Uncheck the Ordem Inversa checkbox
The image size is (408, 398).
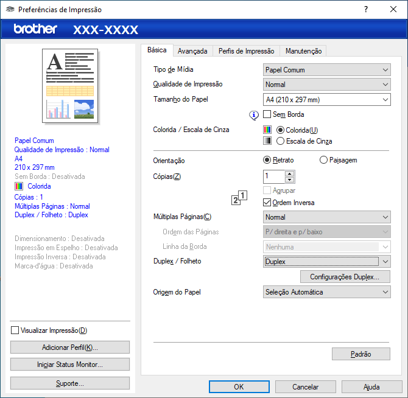267,202
